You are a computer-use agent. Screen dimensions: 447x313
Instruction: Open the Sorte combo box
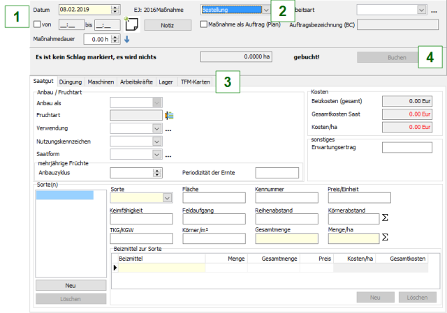pos(167,198)
